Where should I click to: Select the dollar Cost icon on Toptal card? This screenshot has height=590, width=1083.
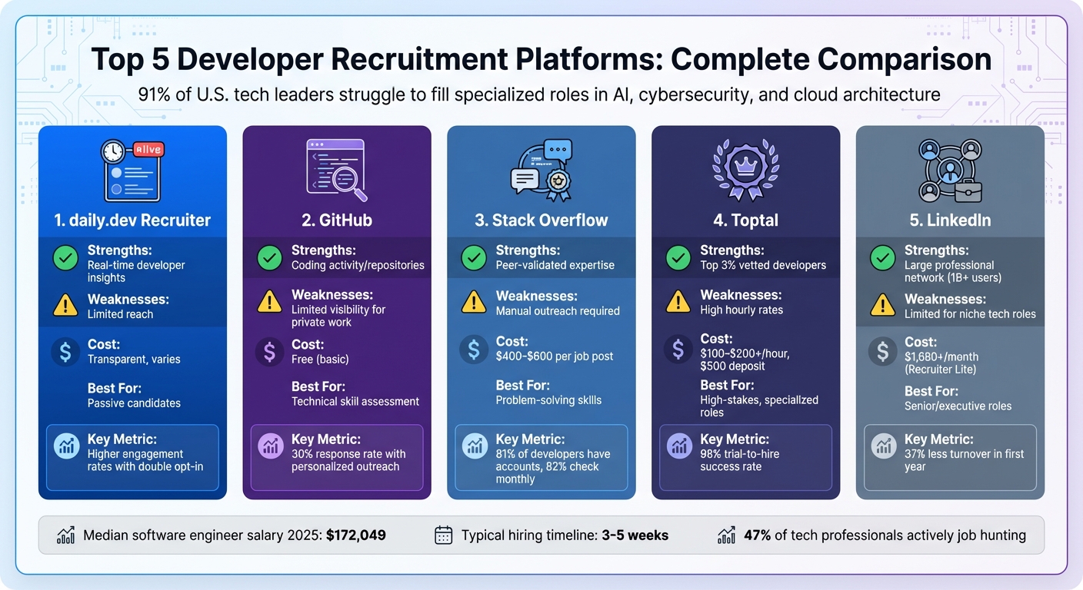click(677, 350)
